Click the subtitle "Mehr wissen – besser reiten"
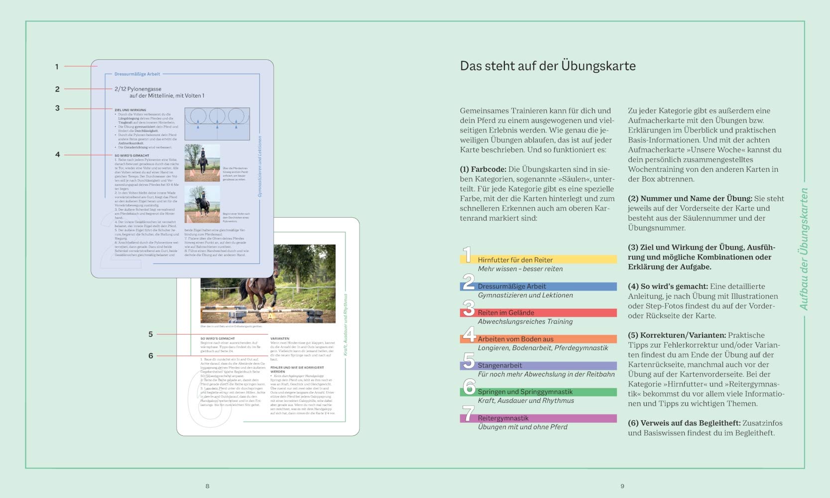 point(520,269)
